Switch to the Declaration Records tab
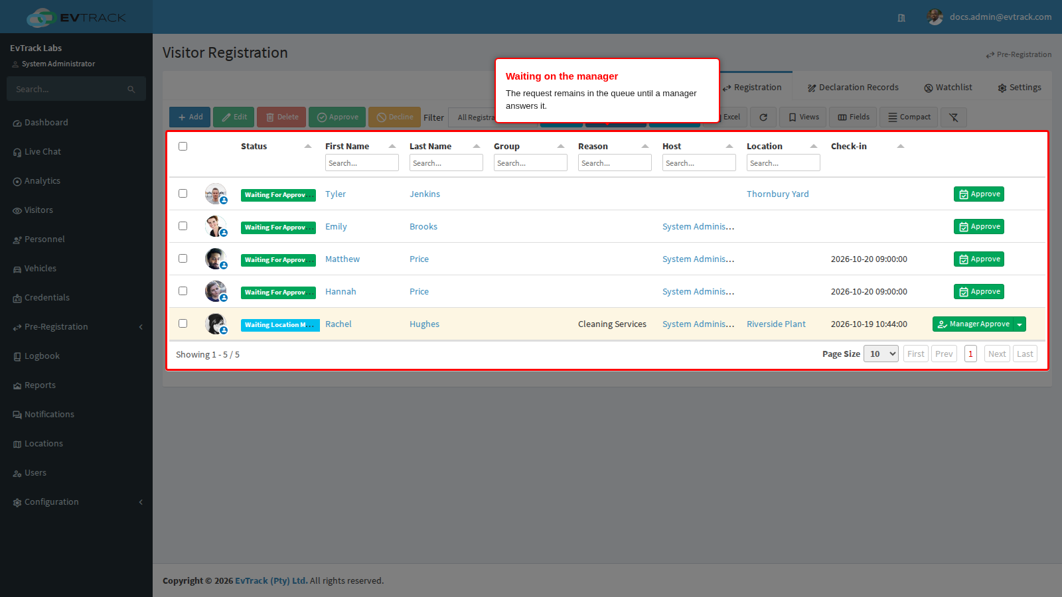This screenshot has height=597, width=1062. (853, 88)
